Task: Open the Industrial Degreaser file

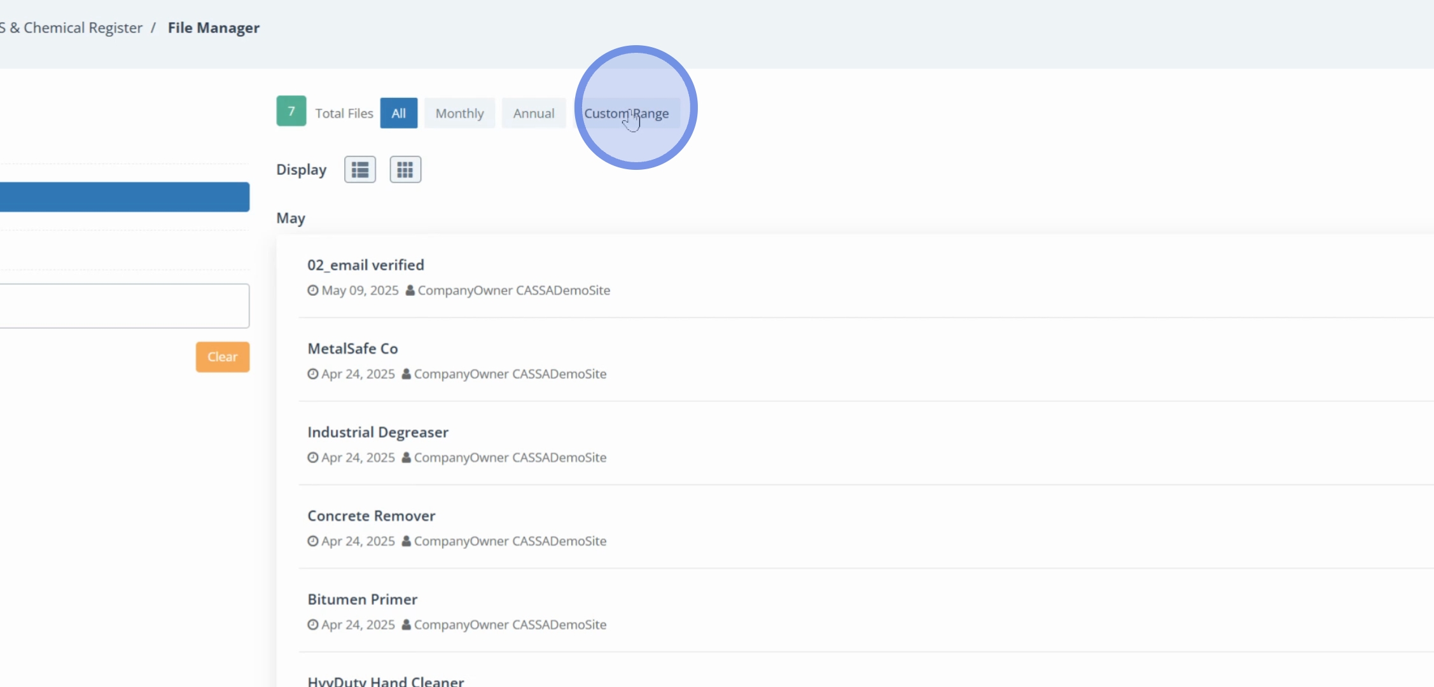Action: point(378,433)
